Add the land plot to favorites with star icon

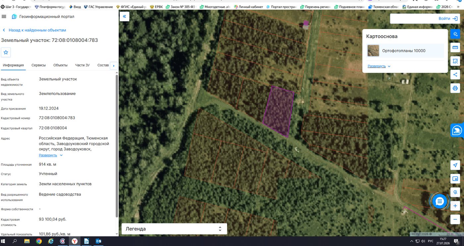[x=6, y=52]
